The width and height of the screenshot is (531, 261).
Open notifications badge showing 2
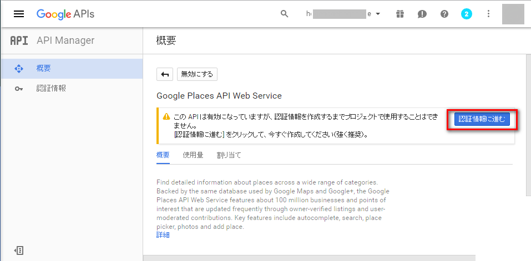[467, 14]
